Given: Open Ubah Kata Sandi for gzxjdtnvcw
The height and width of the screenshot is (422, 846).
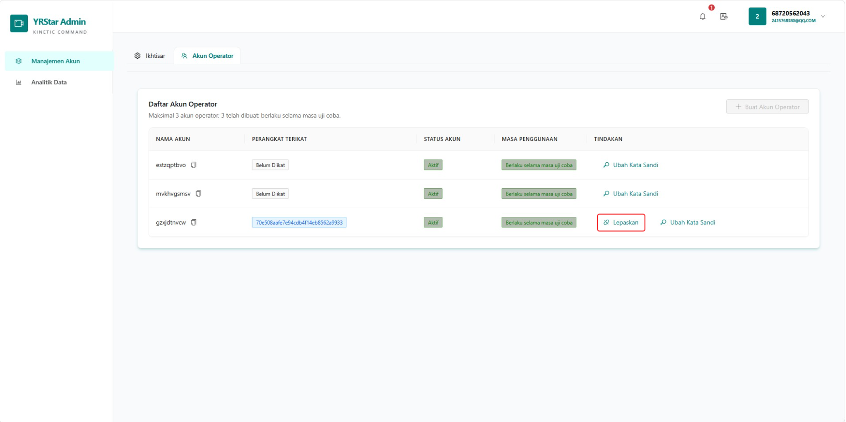Looking at the screenshot, I should coord(688,222).
